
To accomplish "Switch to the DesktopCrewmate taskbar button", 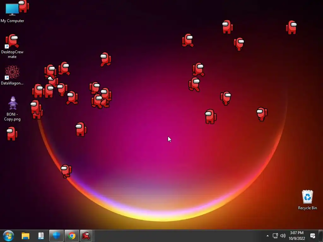I will pyautogui.click(x=86, y=236).
